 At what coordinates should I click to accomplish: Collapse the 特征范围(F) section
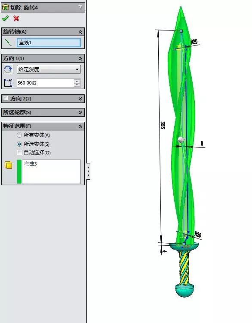pyautogui.click(x=80, y=126)
